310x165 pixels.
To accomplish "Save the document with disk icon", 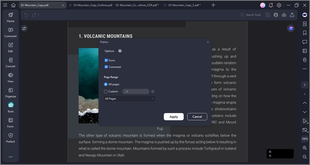I will tap(268, 15).
